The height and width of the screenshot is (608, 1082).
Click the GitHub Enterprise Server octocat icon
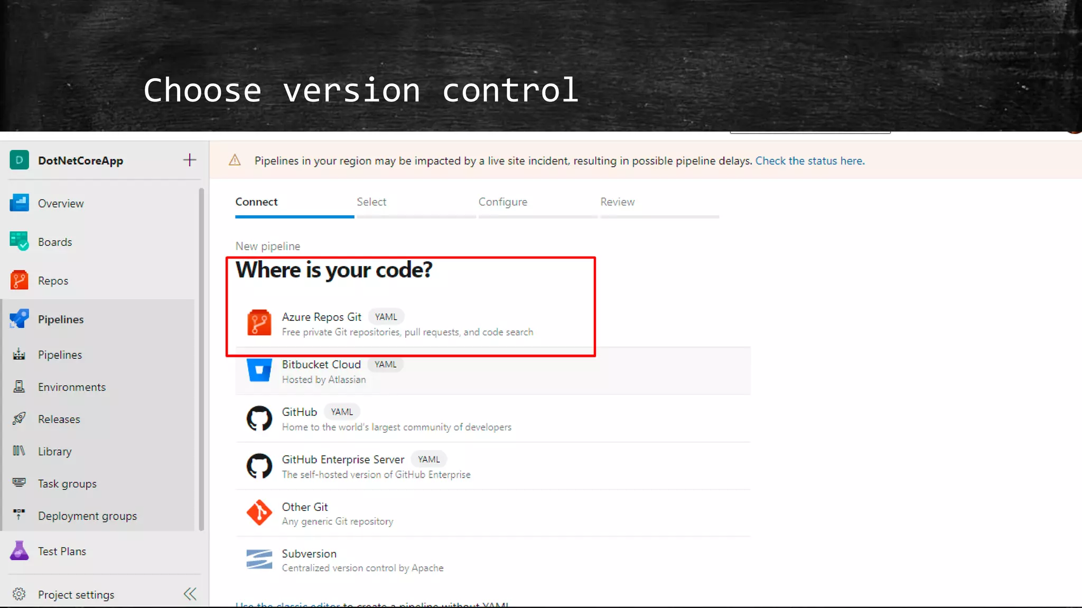(x=259, y=466)
